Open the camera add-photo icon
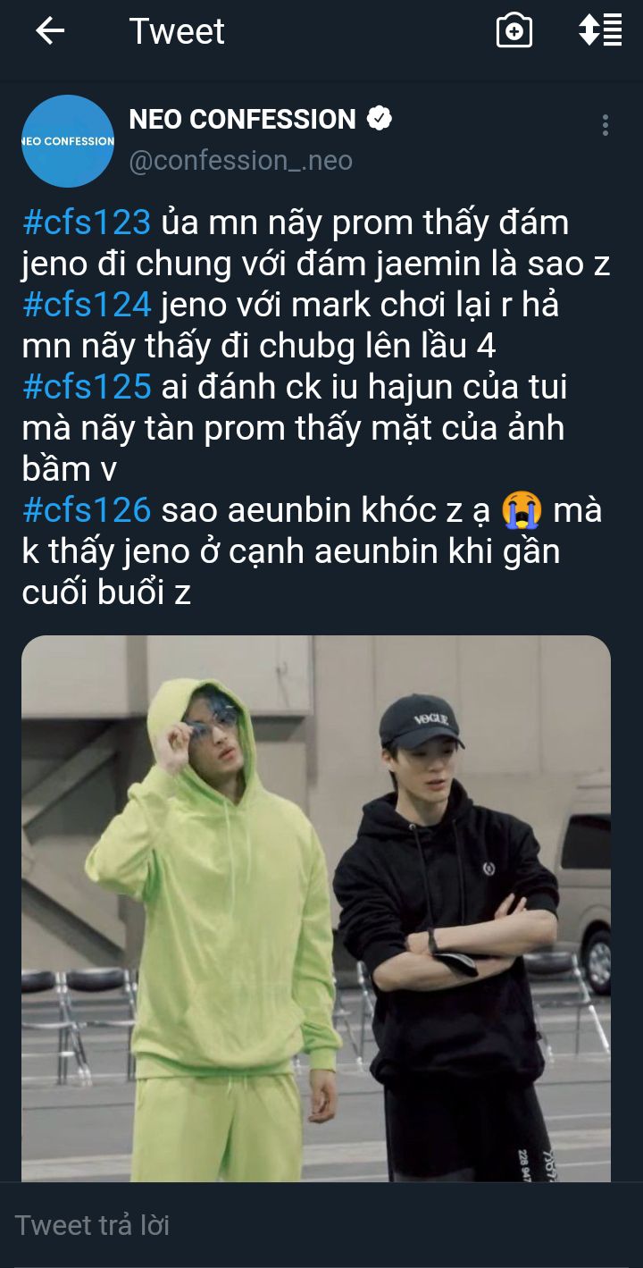The image size is (643, 1268). click(x=514, y=31)
